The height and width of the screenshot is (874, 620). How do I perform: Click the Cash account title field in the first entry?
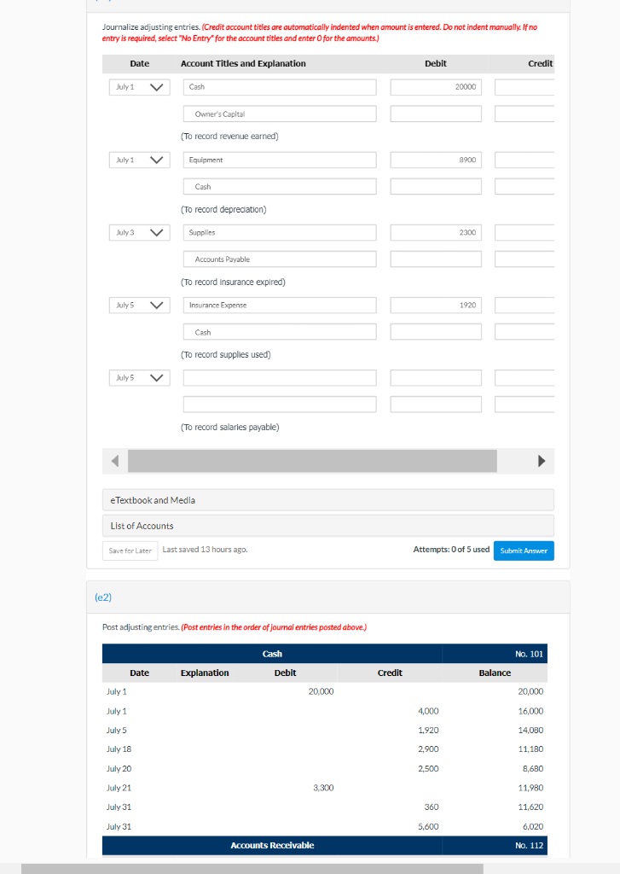coord(280,87)
